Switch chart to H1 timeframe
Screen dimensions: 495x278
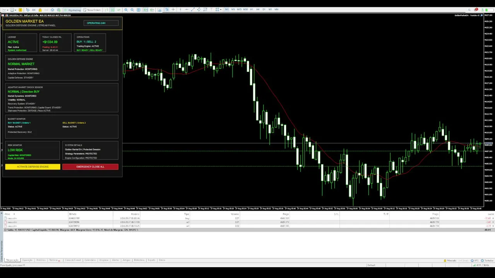point(251,9)
